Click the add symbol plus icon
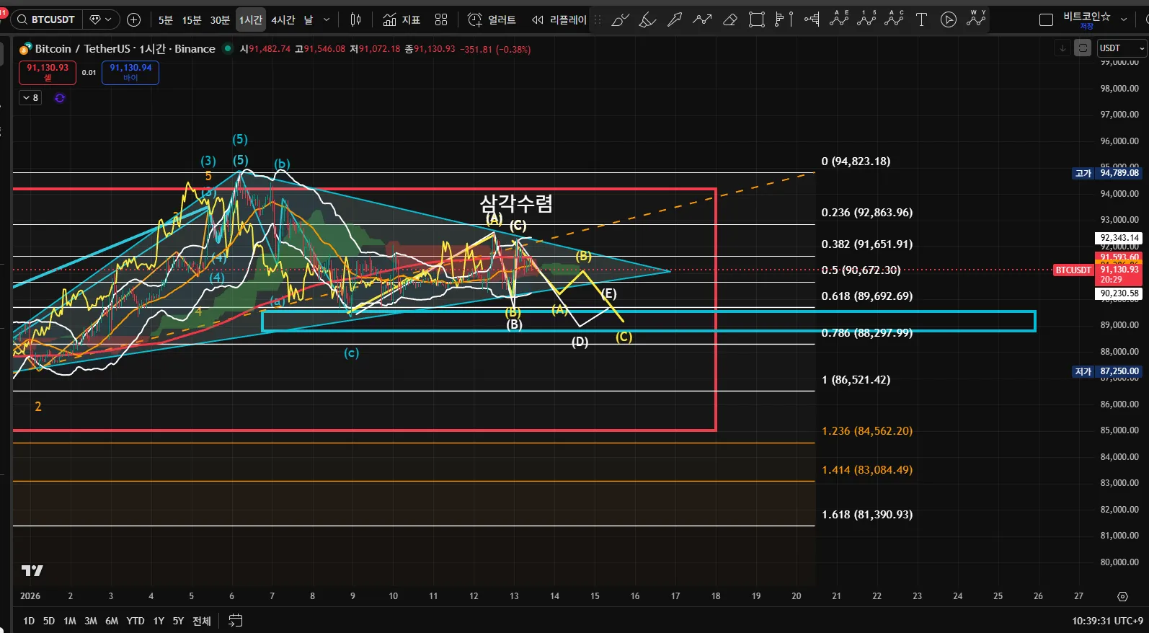 click(x=133, y=20)
